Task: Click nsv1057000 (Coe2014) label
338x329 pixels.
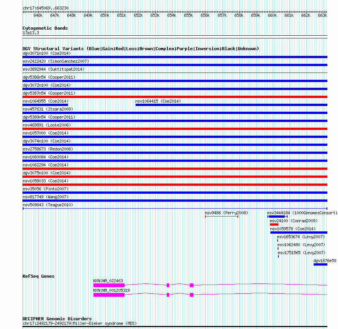Action: 46,133
